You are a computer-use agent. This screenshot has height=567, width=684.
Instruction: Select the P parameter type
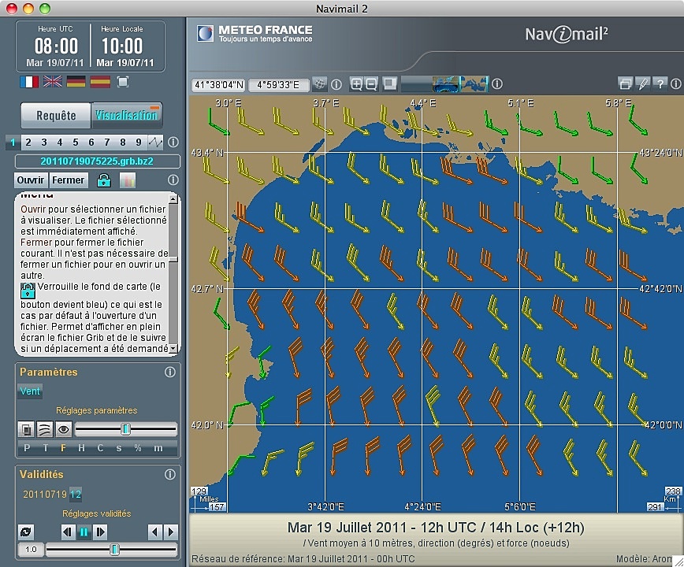click(x=27, y=448)
